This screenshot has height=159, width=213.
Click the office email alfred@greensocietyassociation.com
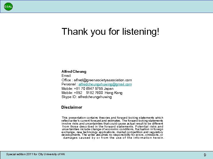click(x=103, y=80)
